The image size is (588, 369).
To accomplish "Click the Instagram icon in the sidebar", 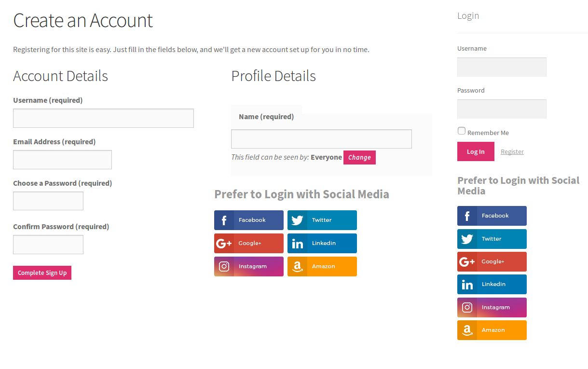I will [467, 308].
